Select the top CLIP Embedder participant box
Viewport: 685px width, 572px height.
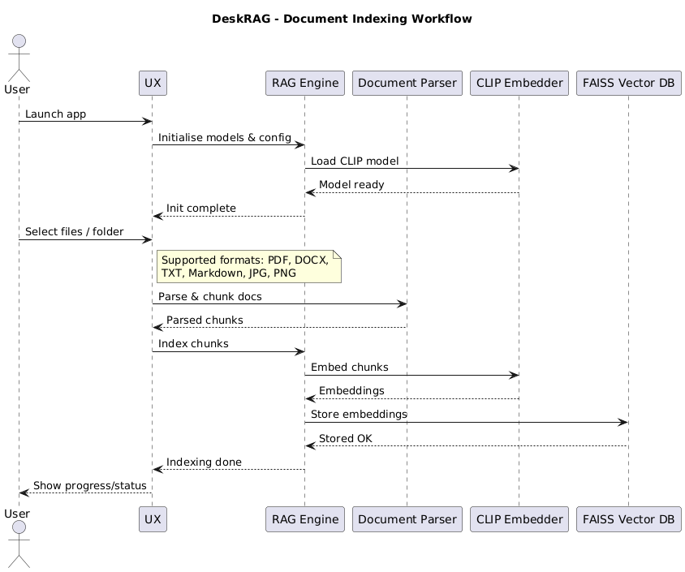519,83
